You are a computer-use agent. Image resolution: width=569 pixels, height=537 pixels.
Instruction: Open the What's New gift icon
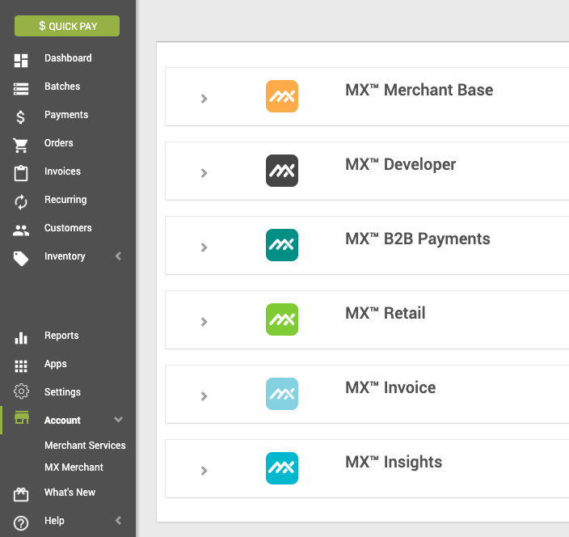(21, 494)
